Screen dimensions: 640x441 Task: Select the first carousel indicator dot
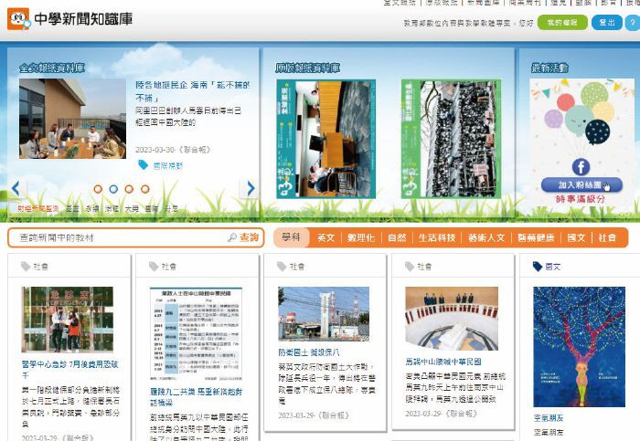(x=98, y=189)
